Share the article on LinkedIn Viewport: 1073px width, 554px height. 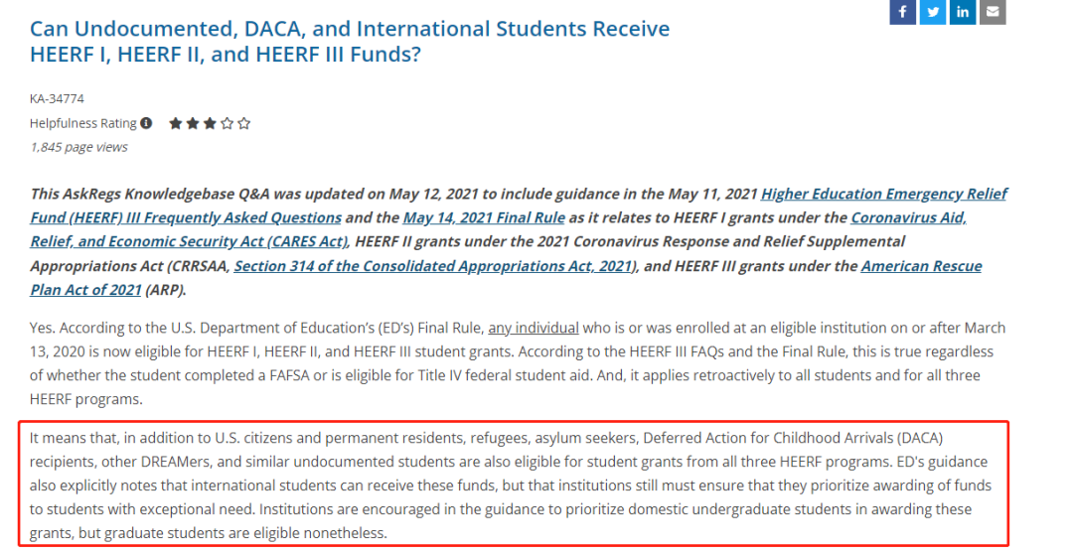click(x=963, y=12)
